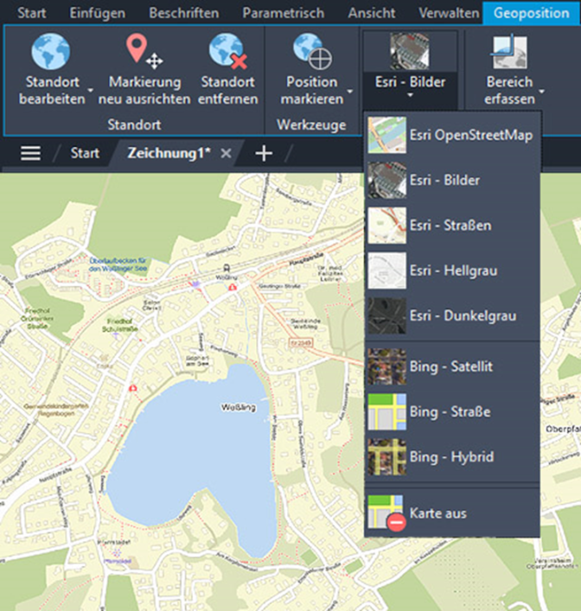Screen dimensions: 581x611
Task: Open the Position markieren dropdown arrow
Action: pos(349,90)
